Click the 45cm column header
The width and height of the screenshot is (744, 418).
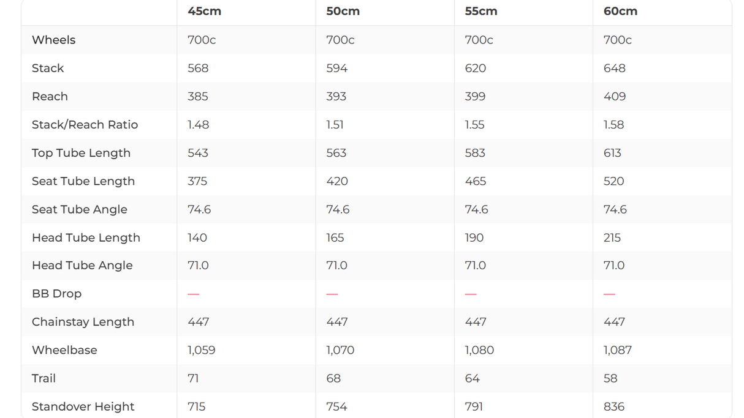[x=205, y=12]
